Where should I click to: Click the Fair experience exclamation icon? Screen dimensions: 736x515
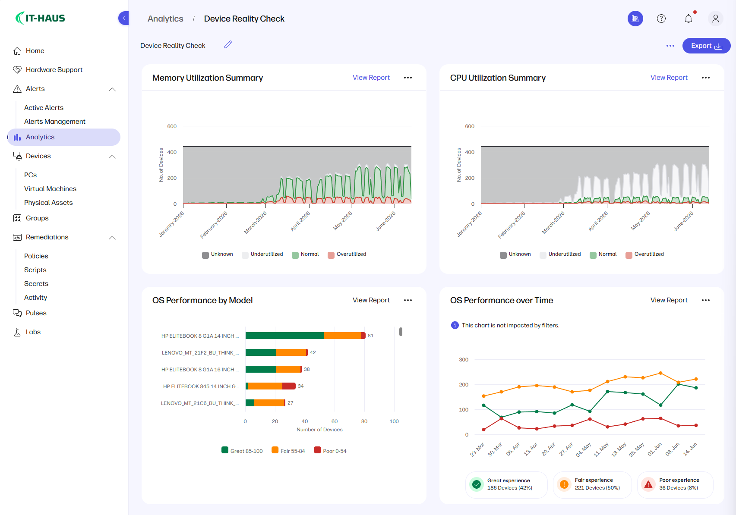[564, 484]
